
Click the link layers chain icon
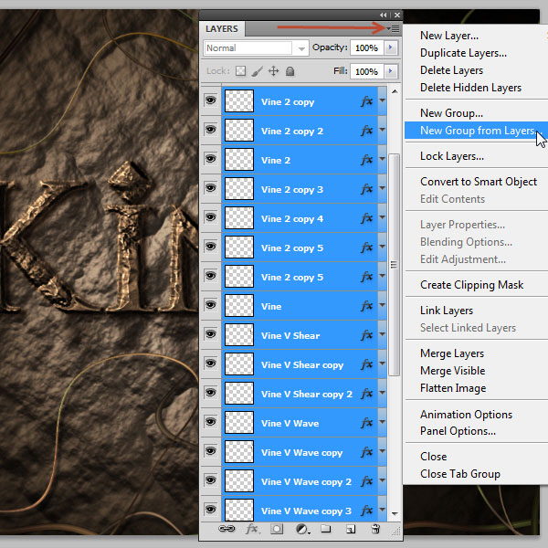tap(227, 529)
